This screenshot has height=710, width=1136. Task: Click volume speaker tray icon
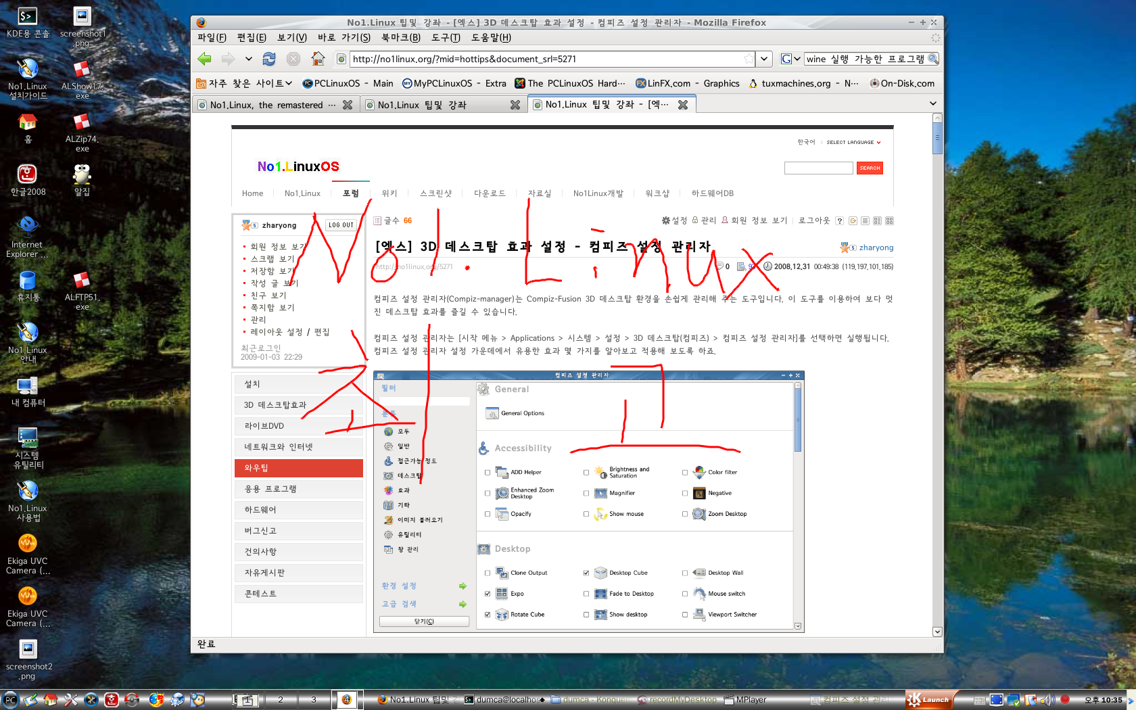click(1047, 700)
